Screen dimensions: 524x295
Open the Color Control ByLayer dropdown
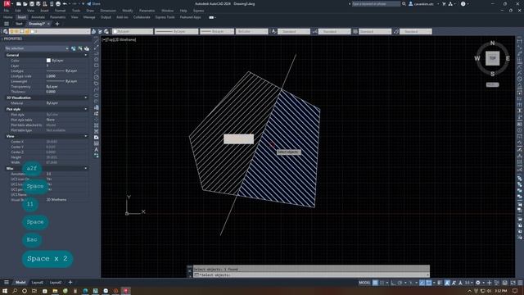(x=133, y=31)
